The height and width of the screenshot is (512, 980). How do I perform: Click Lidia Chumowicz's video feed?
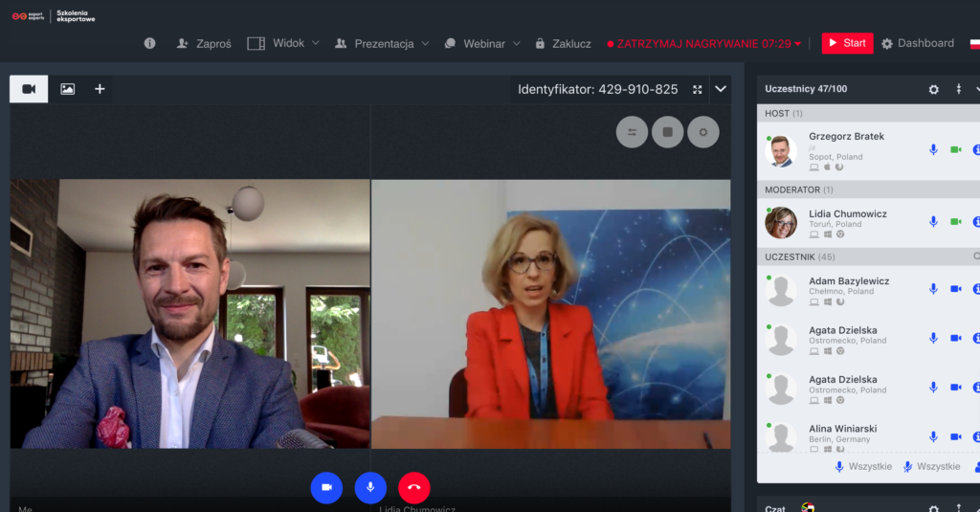550,314
